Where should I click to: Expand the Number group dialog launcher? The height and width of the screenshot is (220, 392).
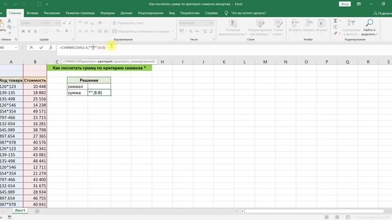214,39
